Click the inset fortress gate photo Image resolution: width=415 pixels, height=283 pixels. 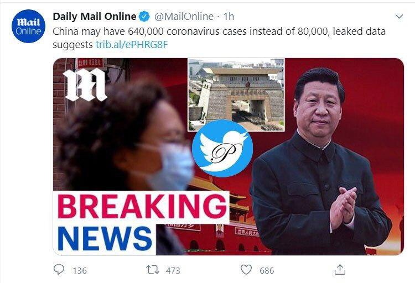(x=236, y=95)
